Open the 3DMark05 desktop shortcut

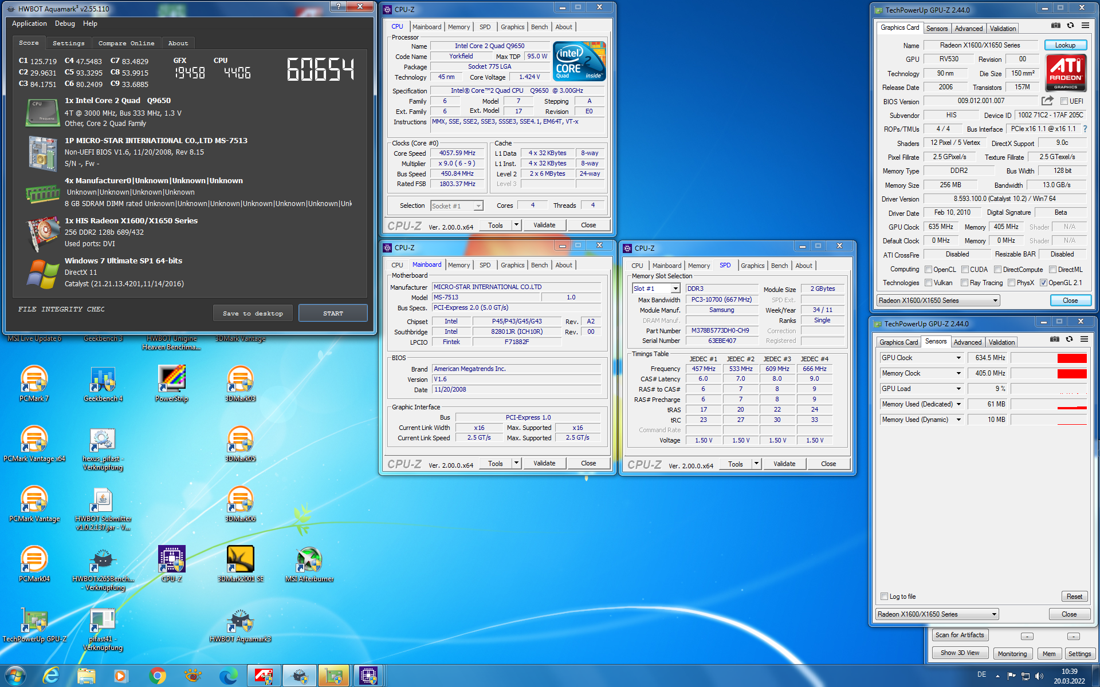[x=240, y=444]
